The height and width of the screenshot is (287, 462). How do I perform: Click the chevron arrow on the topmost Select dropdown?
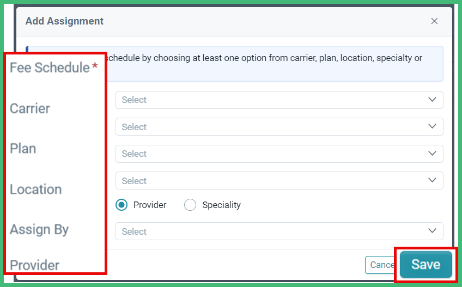click(x=432, y=99)
